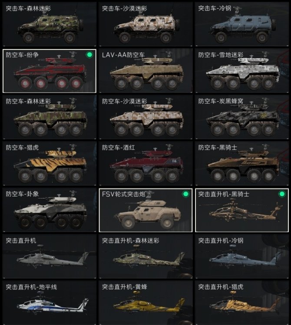Toggle green equipped dot on 防空车-纷争

click(89, 55)
